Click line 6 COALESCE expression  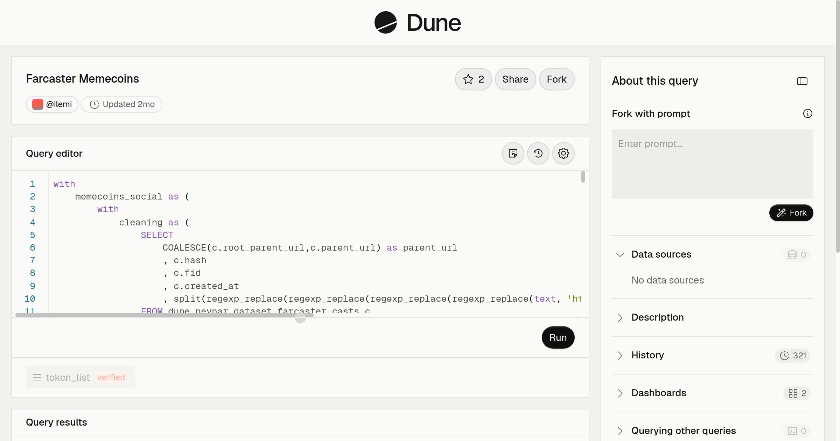[x=310, y=248]
